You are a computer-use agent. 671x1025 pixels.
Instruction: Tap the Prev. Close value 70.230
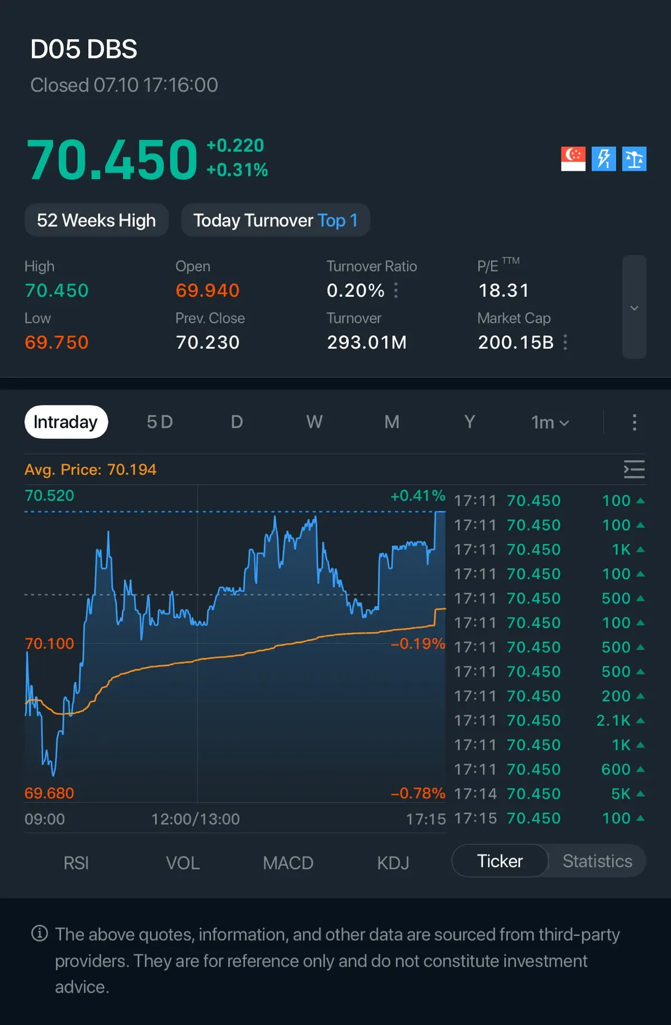(x=207, y=342)
